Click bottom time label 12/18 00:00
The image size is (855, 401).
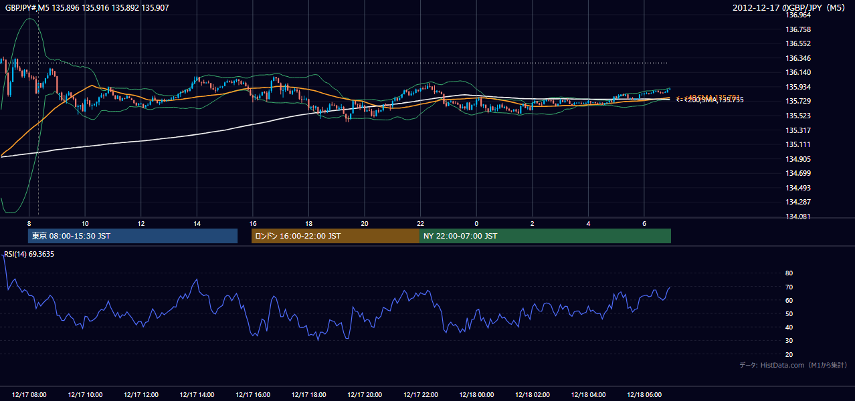click(x=476, y=395)
